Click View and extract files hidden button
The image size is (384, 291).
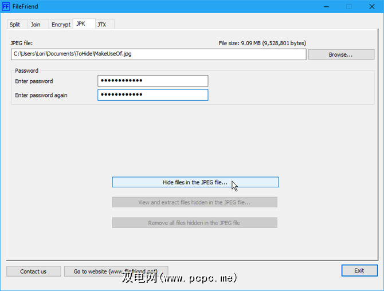[x=195, y=202]
